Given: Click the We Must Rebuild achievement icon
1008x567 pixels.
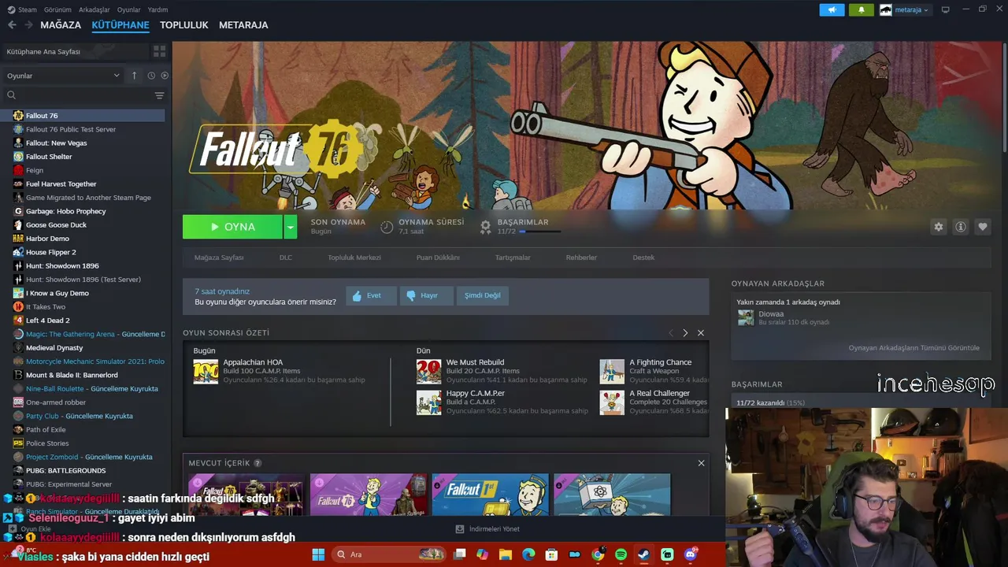Looking at the screenshot, I should click(428, 372).
